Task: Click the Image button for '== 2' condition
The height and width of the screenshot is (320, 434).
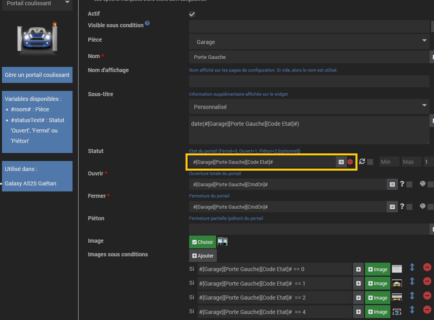Action: (377, 298)
